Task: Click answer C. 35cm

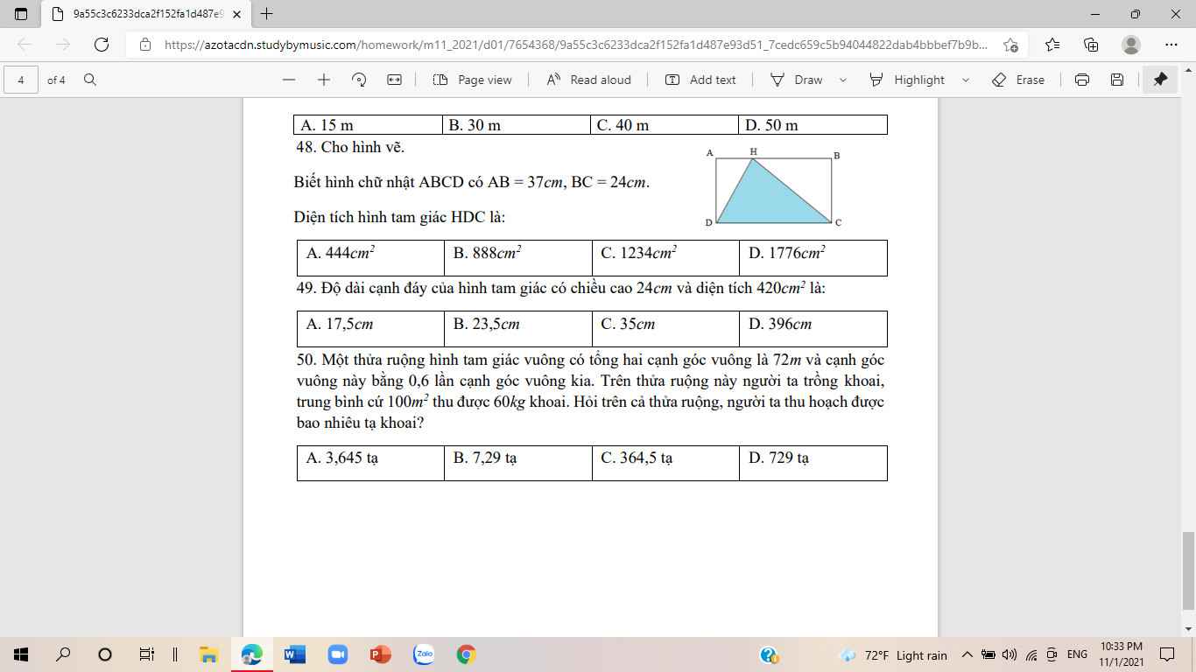Action: (x=665, y=328)
